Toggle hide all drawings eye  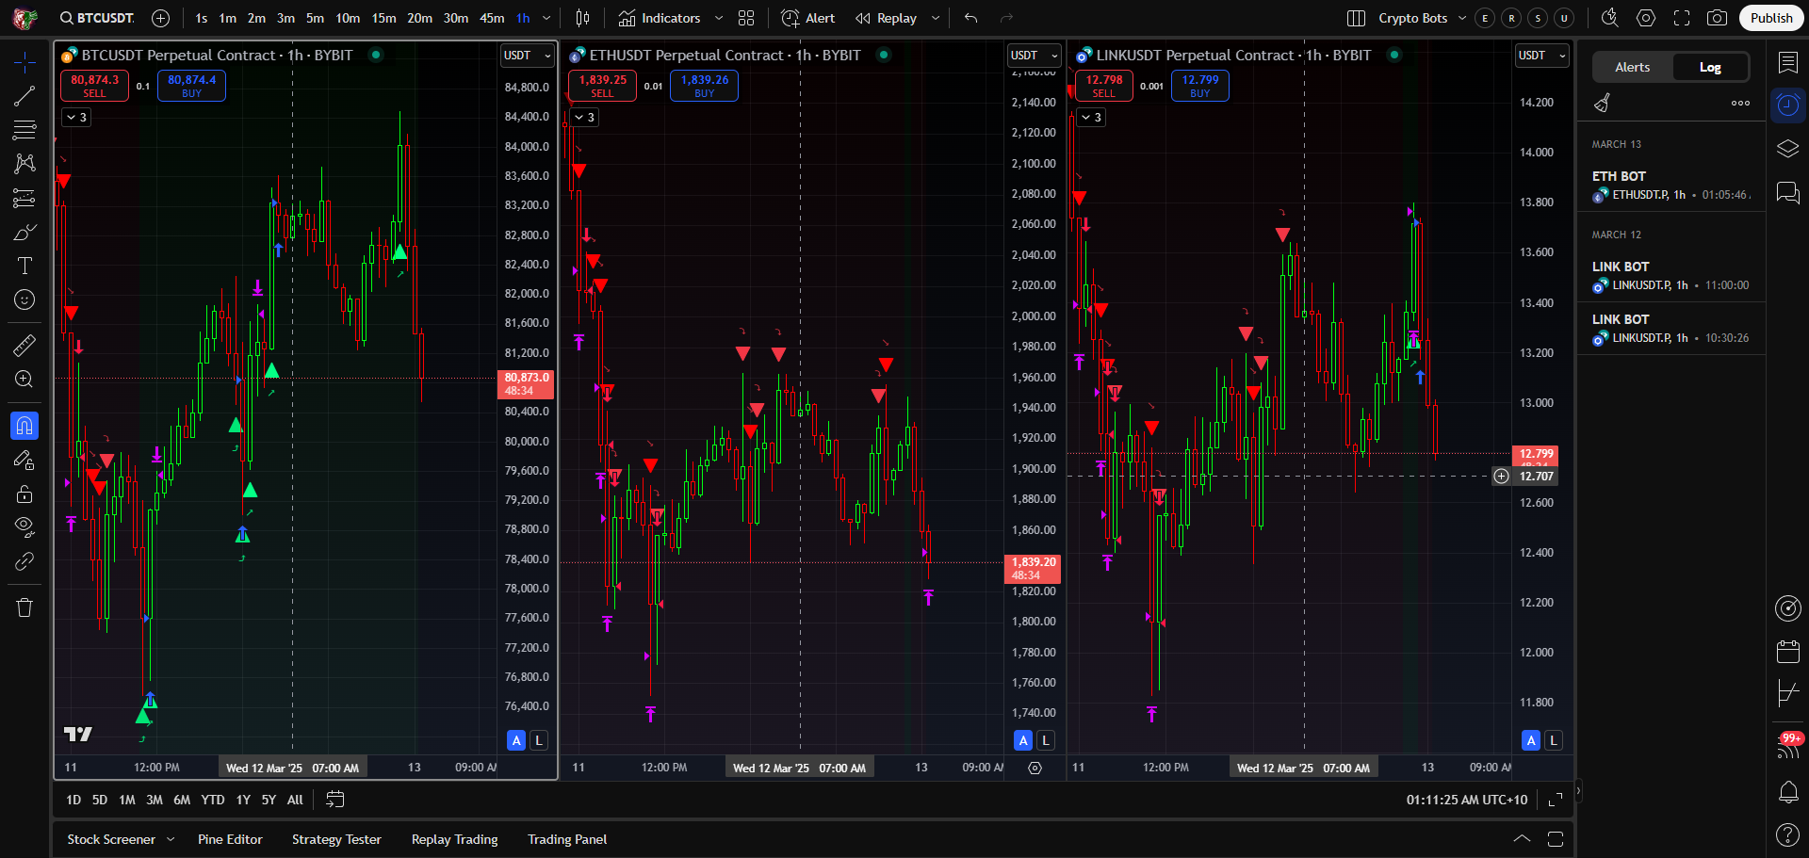[x=24, y=526]
